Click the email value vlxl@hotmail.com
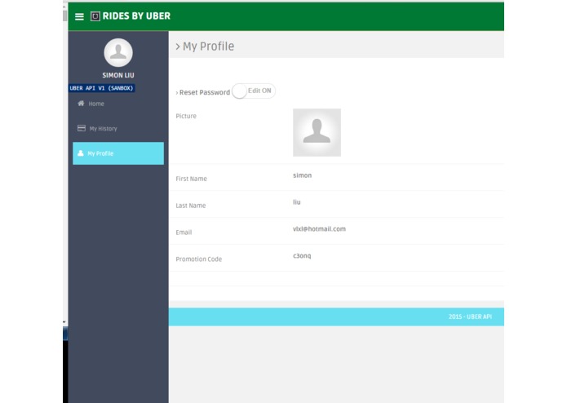567x403 pixels. click(319, 228)
